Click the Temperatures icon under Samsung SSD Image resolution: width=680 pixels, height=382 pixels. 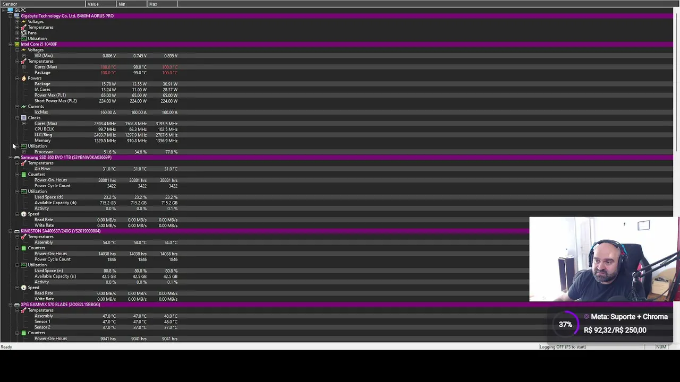point(23,163)
